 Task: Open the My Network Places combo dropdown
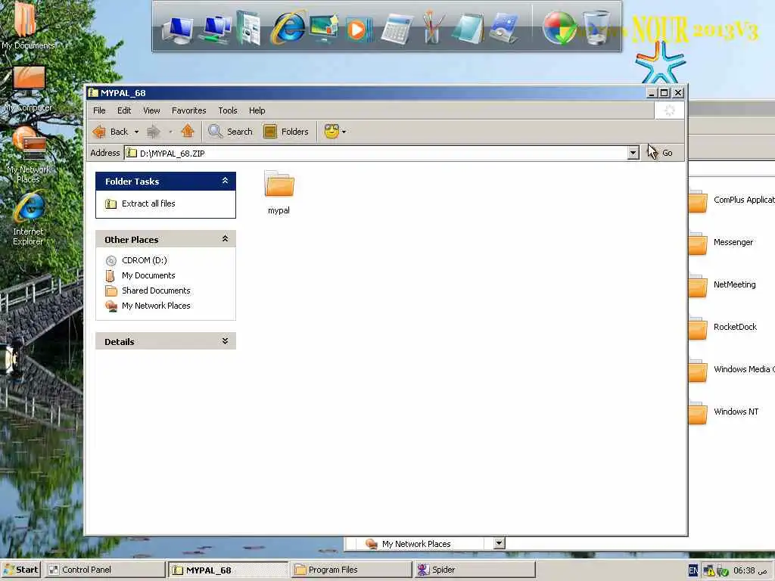500,543
